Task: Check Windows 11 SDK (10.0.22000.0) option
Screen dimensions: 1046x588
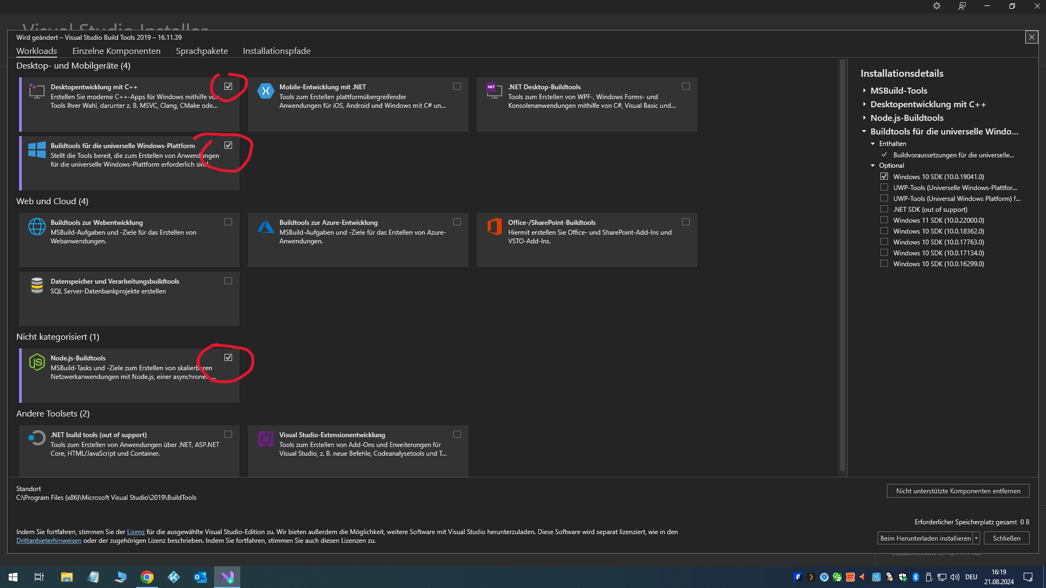Action: coord(884,220)
